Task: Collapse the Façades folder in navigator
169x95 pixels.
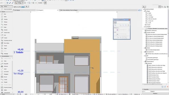Action: coord(144,27)
